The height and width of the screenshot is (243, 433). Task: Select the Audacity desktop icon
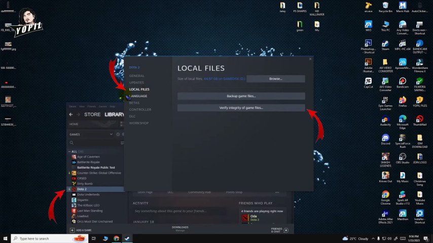tap(385, 120)
